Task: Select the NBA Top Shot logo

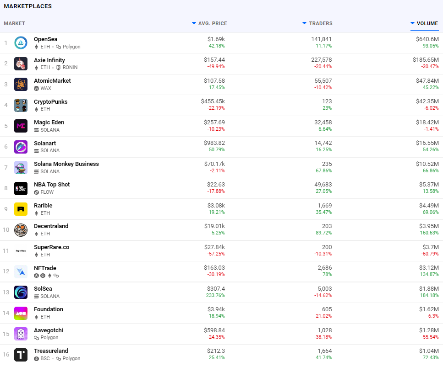Action: (x=21, y=188)
